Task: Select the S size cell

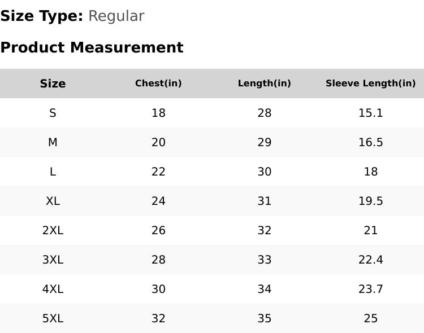Action: tap(53, 113)
